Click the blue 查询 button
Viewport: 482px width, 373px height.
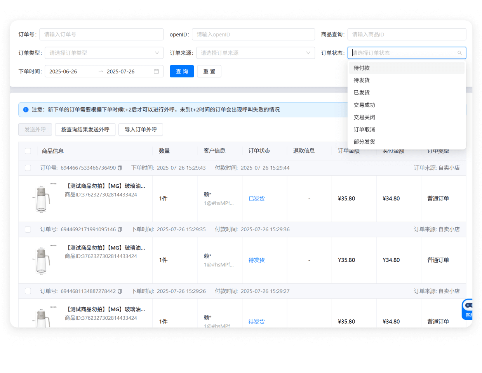(182, 71)
